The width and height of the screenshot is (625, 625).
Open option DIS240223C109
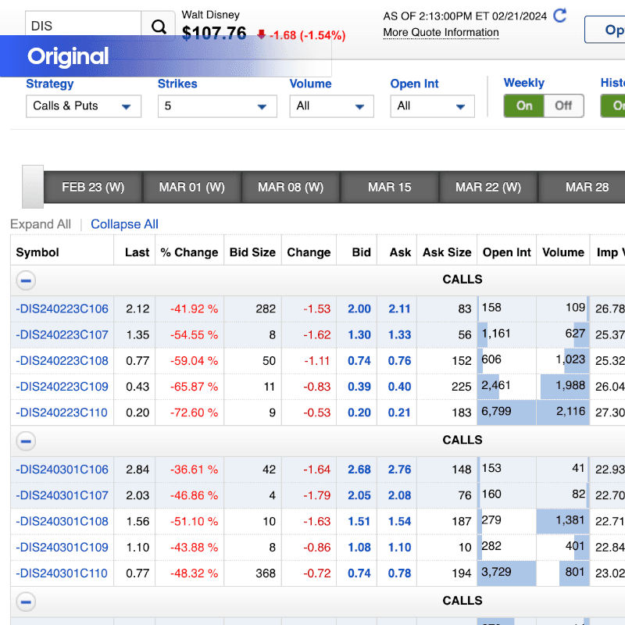[x=62, y=387]
